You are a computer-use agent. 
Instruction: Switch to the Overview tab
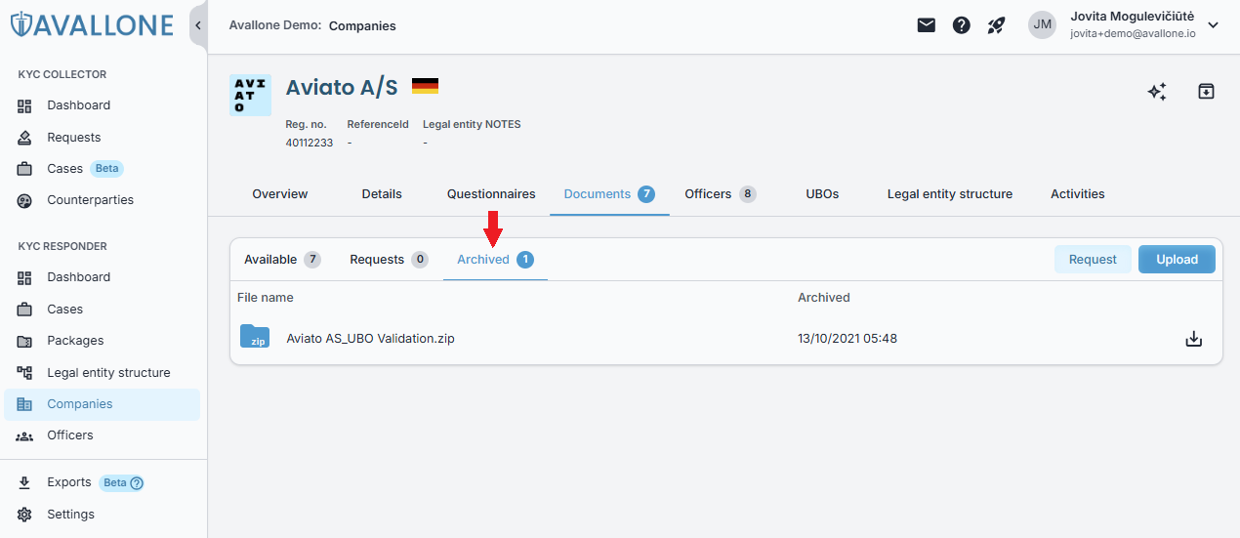pyautogui.click(x=280, y=194)
